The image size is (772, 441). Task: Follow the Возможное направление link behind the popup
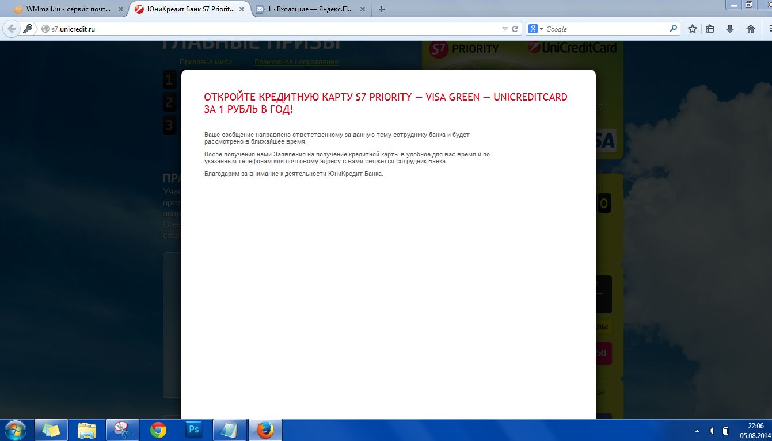tap(296, 62)
